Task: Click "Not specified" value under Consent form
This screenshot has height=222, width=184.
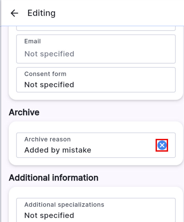Action: (49, 85)
